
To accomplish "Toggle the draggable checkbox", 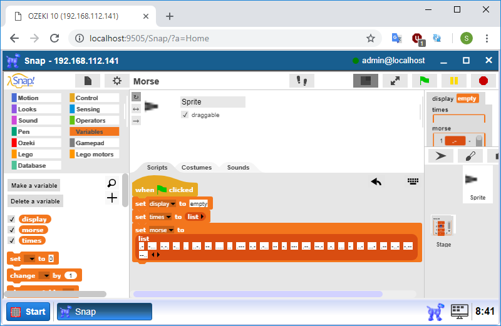I will 185,115.
